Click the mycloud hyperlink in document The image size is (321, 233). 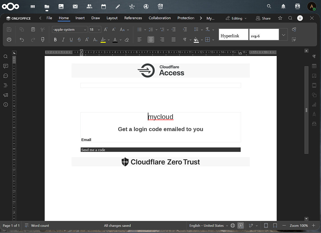click(x=161, y=117)
